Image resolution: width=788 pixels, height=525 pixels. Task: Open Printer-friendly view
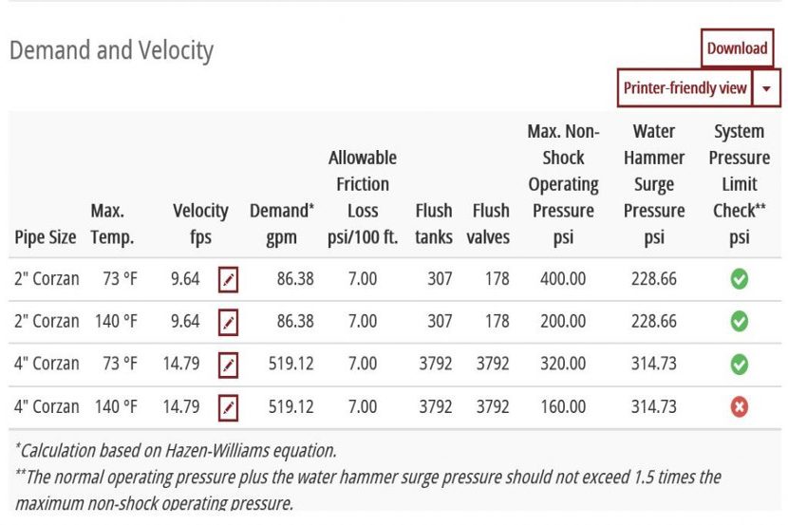[685, 88]
